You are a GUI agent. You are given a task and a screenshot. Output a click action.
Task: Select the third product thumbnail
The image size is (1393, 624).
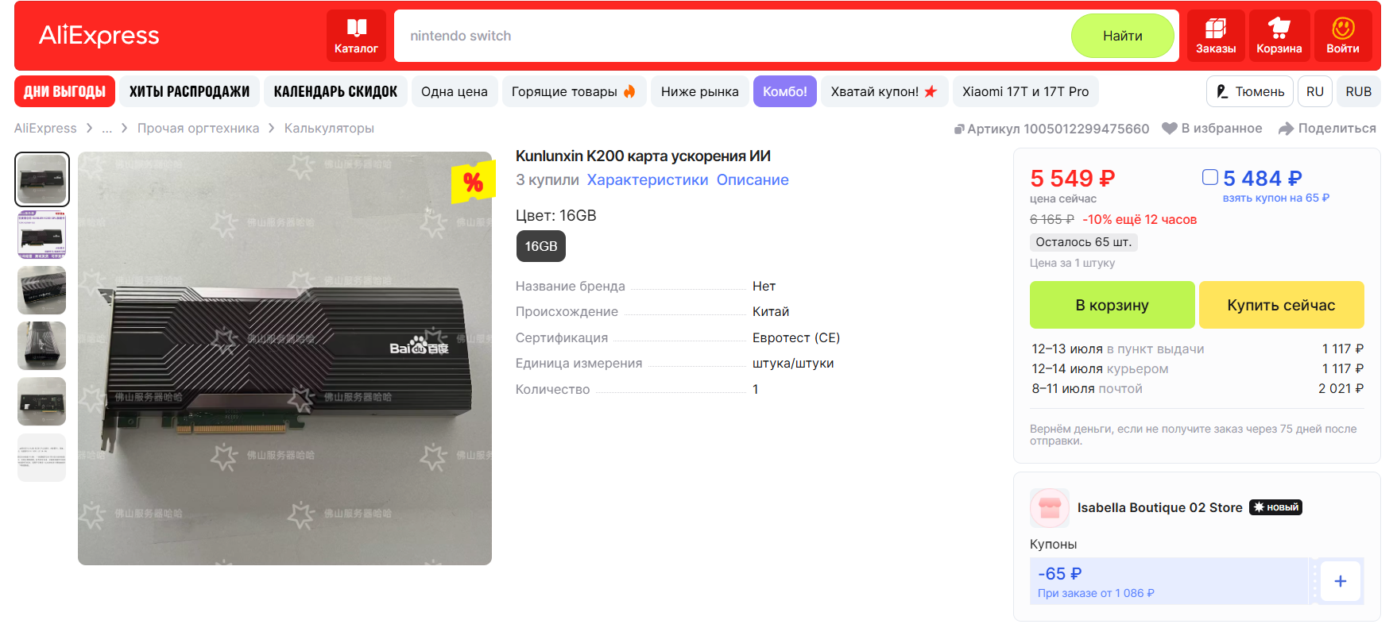click(x=42, y=291)
